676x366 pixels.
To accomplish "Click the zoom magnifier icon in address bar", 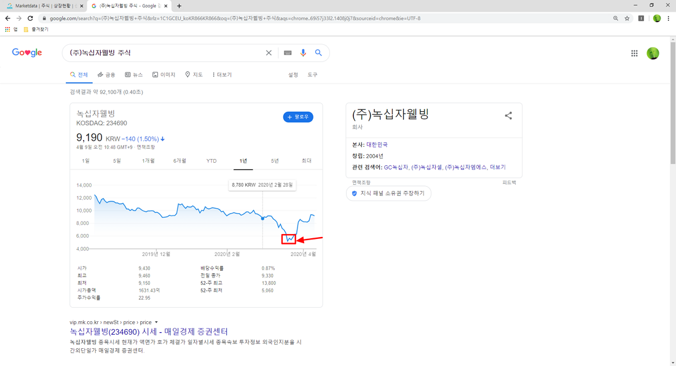I will (x=616, y=18).
